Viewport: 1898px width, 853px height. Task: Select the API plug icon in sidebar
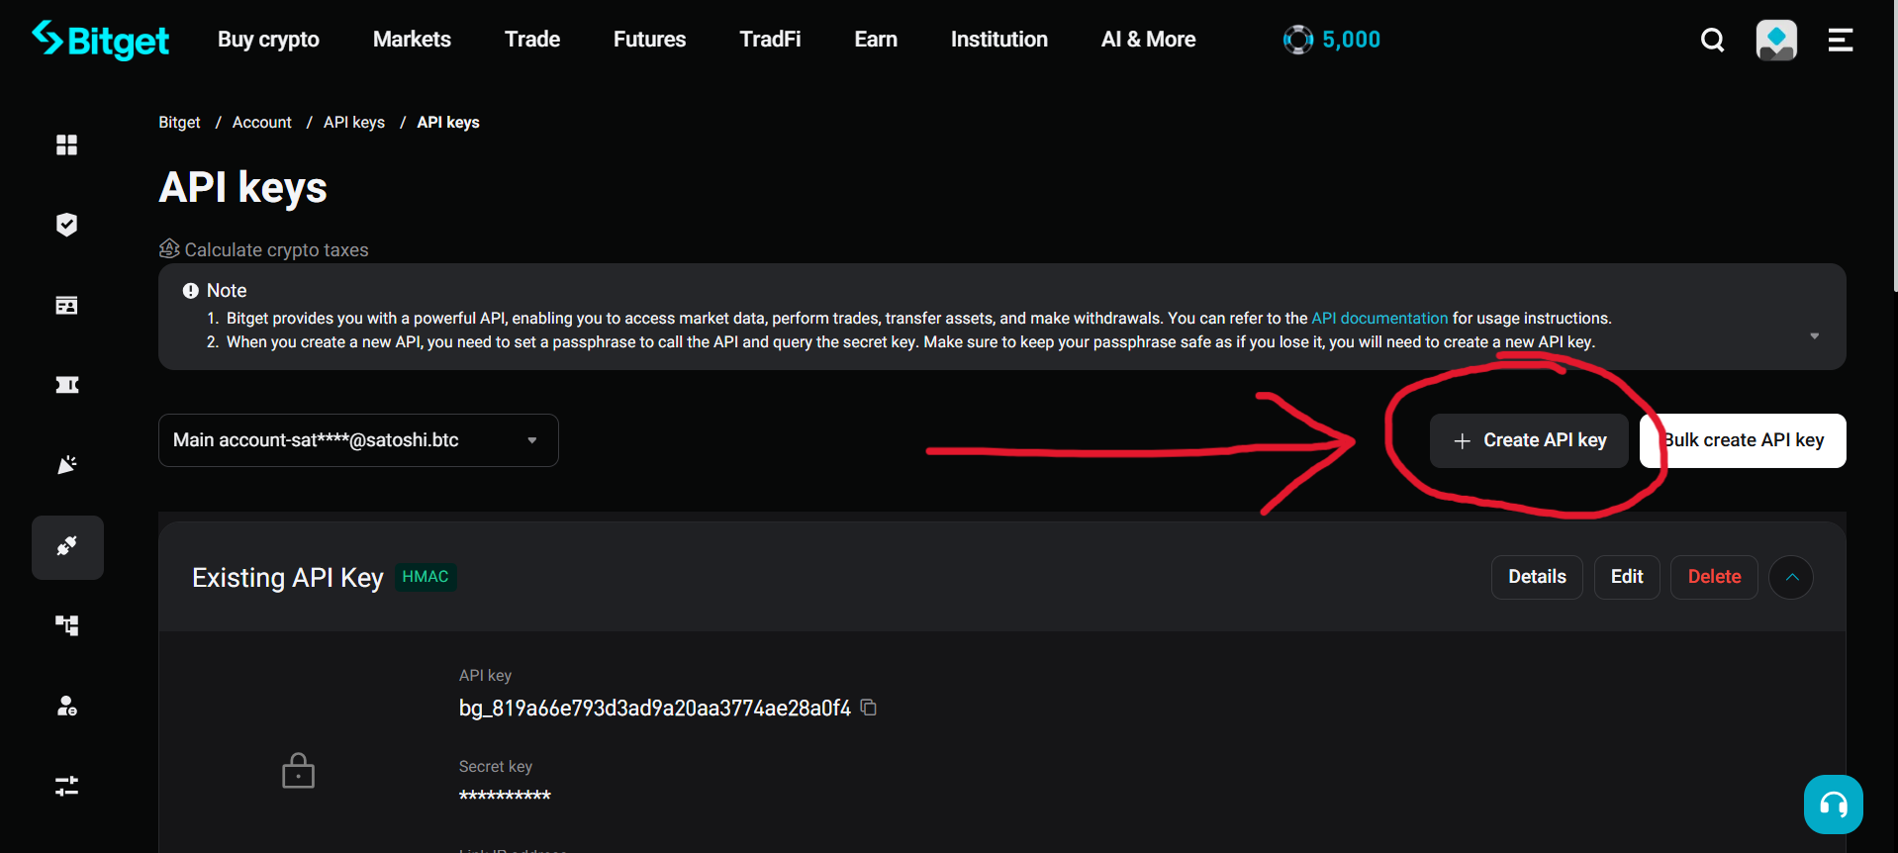[67, 547]
